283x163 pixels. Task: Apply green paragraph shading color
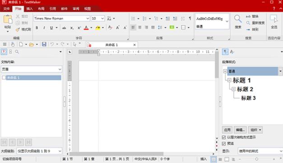click(172, 27)
